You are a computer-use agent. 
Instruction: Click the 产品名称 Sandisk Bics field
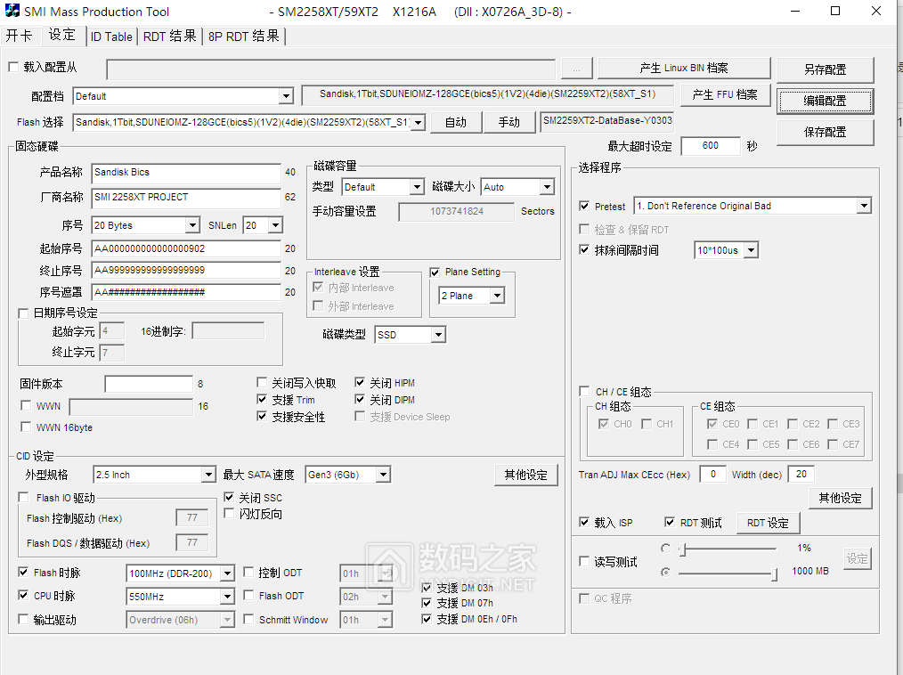185,172
